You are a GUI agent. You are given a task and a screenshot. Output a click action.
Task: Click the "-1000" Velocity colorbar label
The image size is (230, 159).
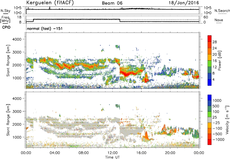pyautogui.click(x=218, y=139)
